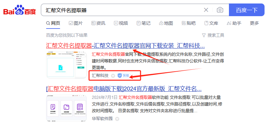Expand dropdown arrow next to 华军软件园

pyautogui.click(x=117, y=119)
